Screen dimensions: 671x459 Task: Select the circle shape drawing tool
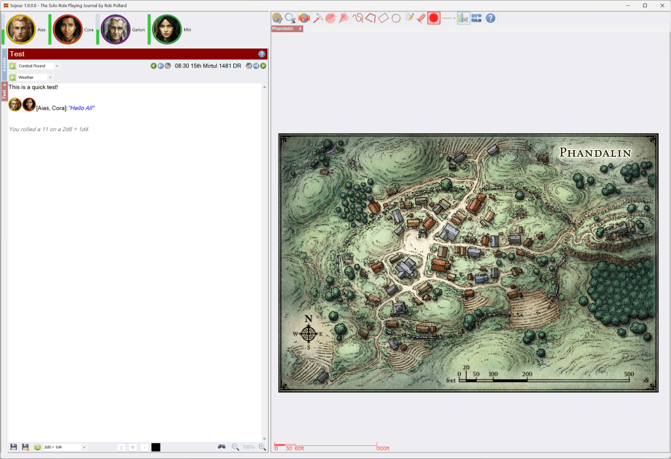(x=396, y=18)
